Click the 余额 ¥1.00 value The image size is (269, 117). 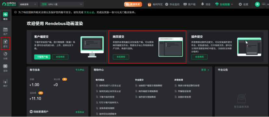(34, 85)
